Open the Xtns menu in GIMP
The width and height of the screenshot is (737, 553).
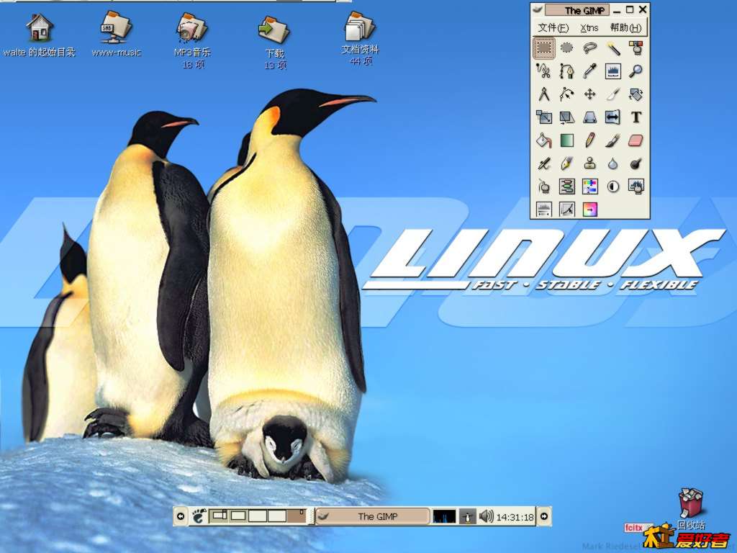[589, 28]
